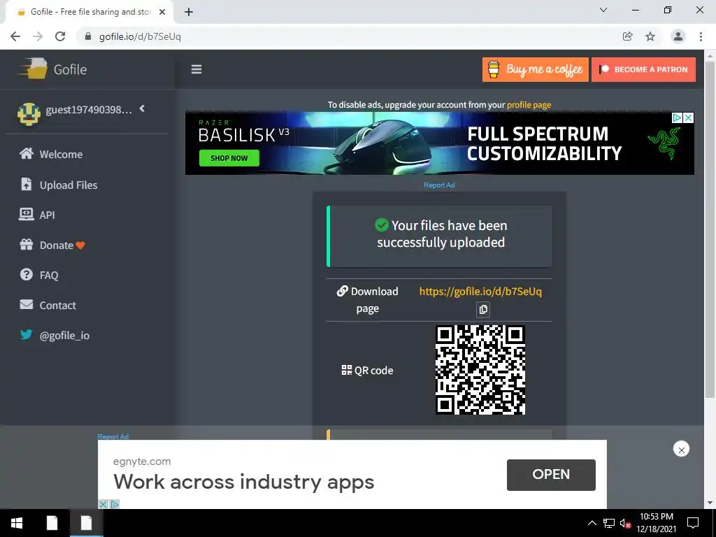This screenshot has height=537, width=716.
Task: Click the FAQ question mark icon
Action: tap(27, 274)
